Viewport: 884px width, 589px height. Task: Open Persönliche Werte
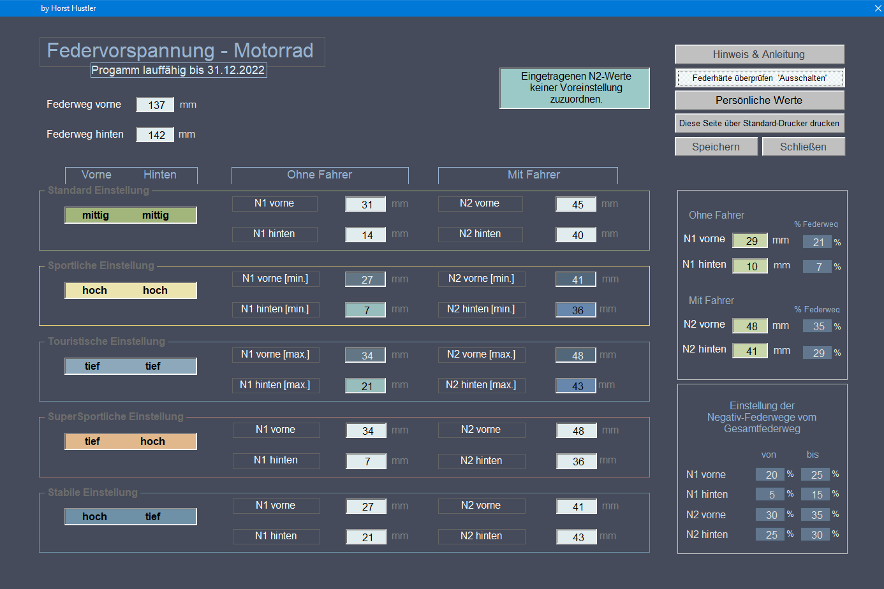(x=759, y=100)
